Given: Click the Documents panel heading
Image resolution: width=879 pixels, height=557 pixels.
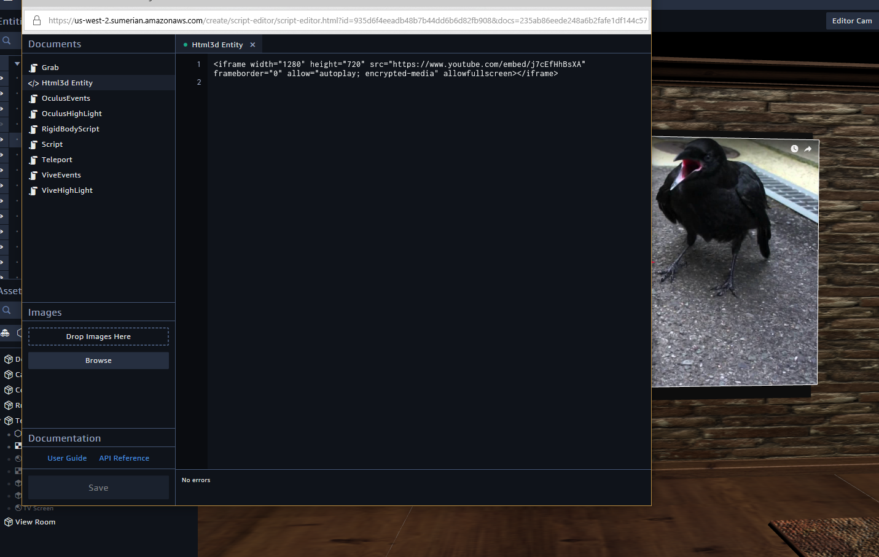Looking at the screenshot, I should pos(55,44).
